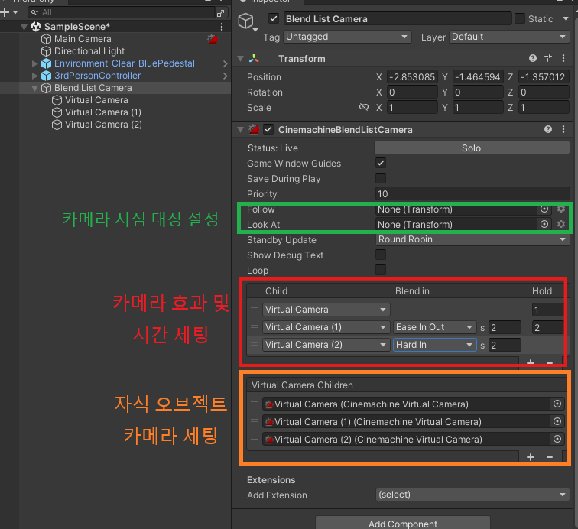Open Add Extension (select) dropdown
Viewport: 578px width, 529px height.
pos(472,495)
